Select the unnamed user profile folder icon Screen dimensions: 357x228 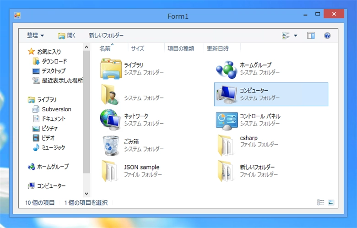pos(110,94)
